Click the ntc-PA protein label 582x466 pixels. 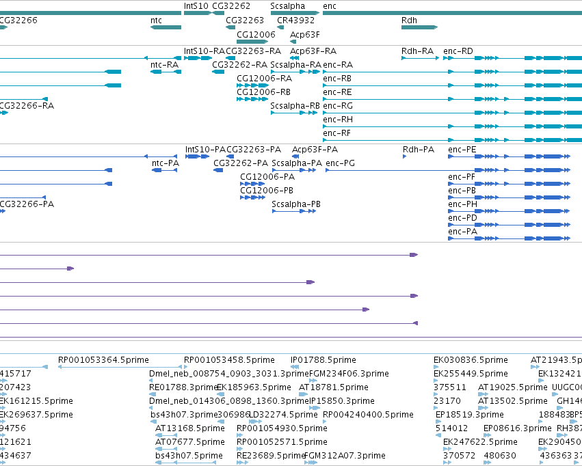(x=166, y=163)
